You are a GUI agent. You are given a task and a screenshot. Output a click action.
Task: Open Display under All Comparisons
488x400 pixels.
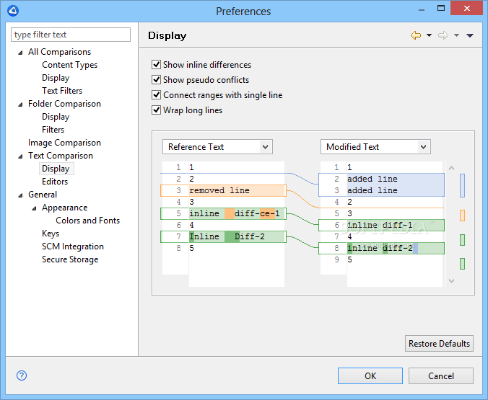56,78
